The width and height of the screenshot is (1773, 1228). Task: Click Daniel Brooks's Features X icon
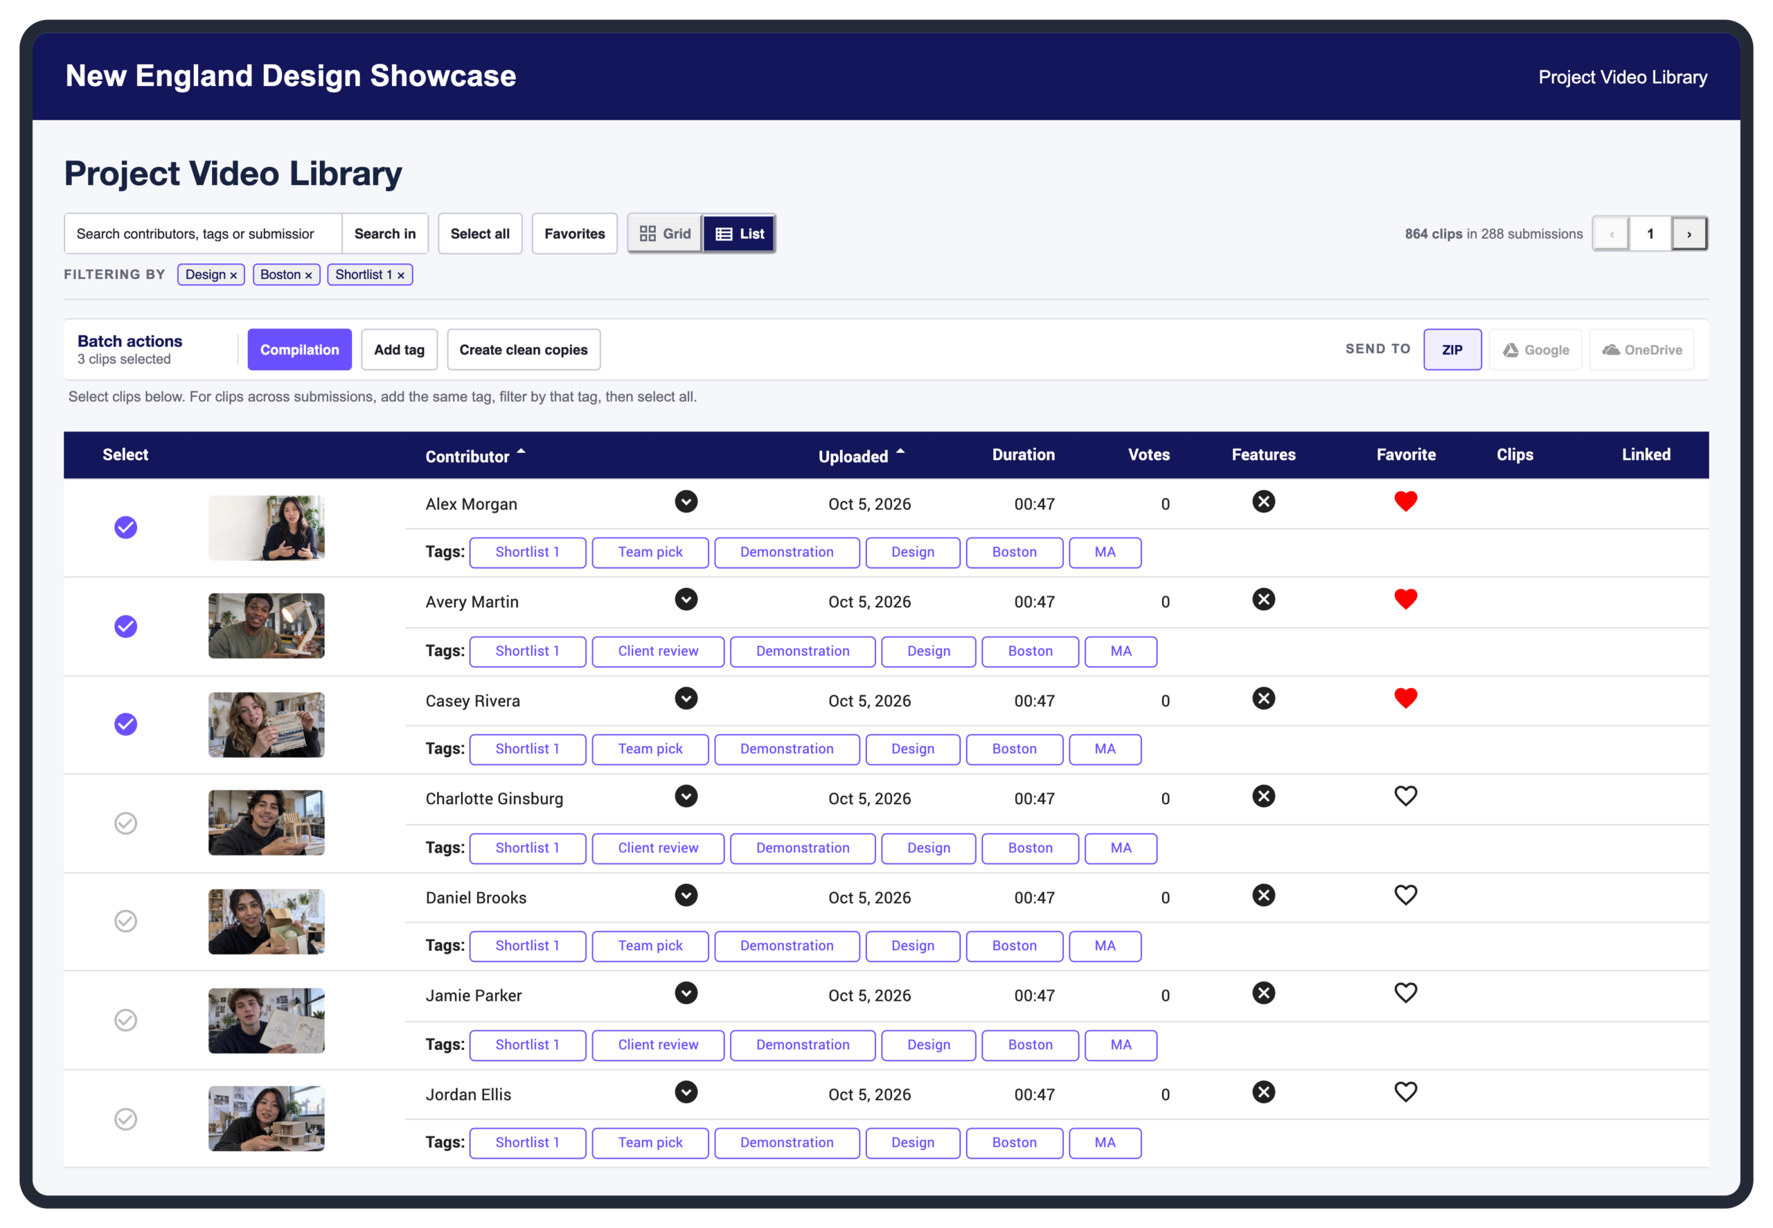point(1263,896)
